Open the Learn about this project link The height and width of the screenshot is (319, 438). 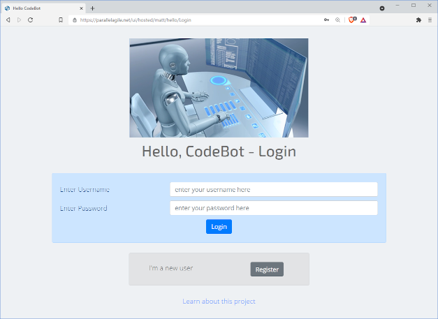point(219,302)
